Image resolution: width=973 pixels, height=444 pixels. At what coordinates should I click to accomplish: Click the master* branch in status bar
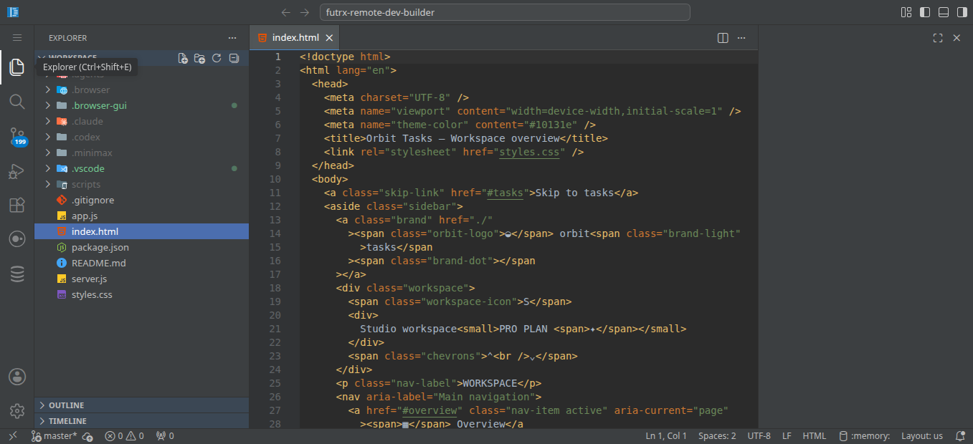tap(54, 435)
